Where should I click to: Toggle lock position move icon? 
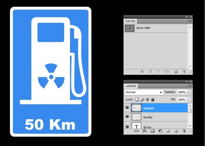pos(148,99)
